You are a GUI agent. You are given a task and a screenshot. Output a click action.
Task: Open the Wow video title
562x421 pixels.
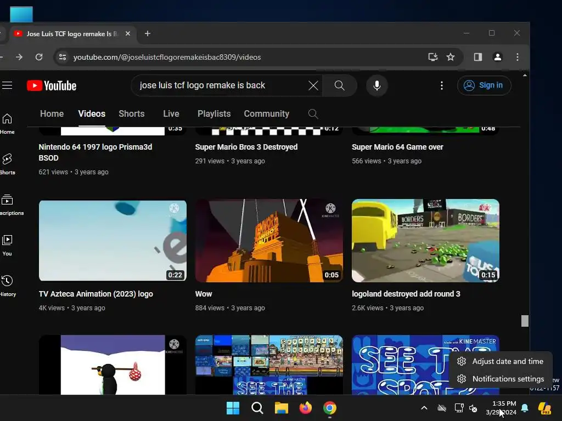(x=204, y=294)
